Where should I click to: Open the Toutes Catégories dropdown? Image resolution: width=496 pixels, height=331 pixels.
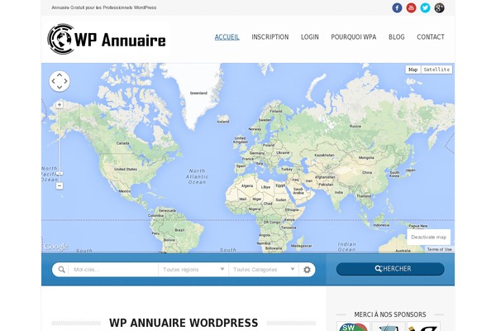point(264,270)
